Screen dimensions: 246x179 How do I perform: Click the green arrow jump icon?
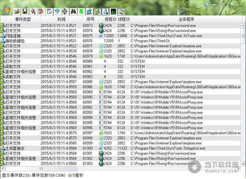click(x=82, y=11)
